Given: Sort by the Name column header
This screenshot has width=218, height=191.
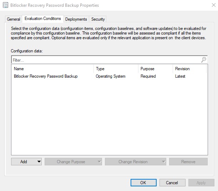Looking at the screenshot, I should (x=52, y=69).
